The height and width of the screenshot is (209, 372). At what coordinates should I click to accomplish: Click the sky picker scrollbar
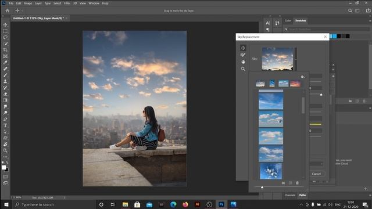[303, 106]
